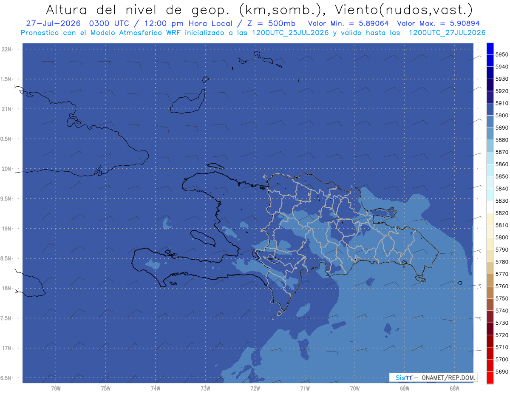
Task: Click the '0300 UTC' time label
Action: tap(111, 23)
